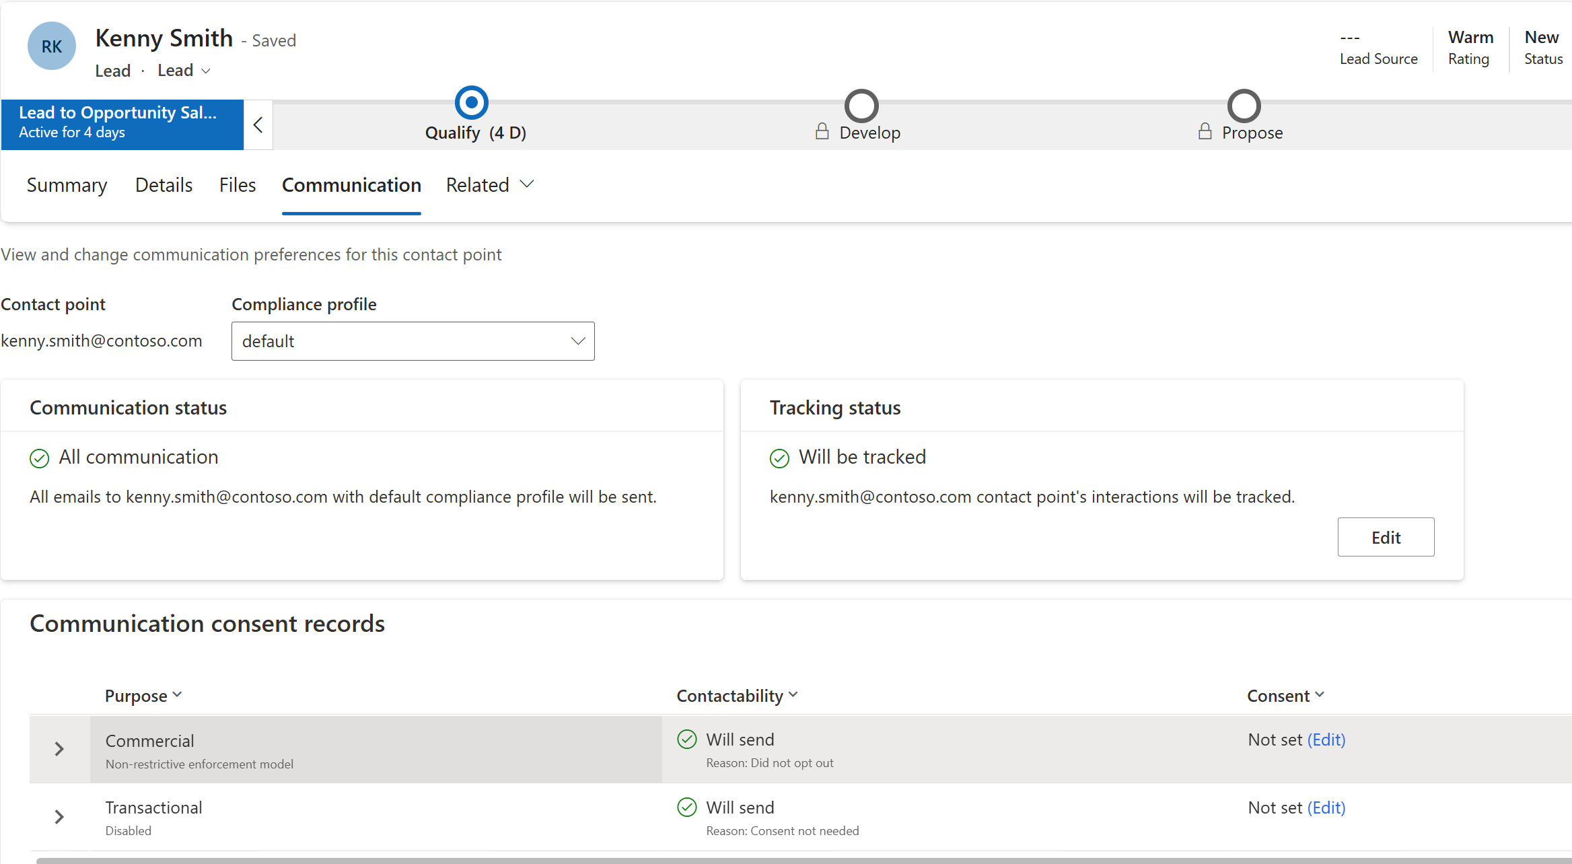This screenshot has width=1572, height=864.
Task: Expand the Commercial consent row
Action: tap(59, 749)
